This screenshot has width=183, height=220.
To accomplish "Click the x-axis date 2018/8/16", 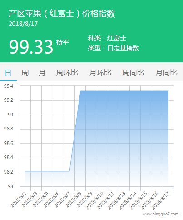I will click(149, 200).
